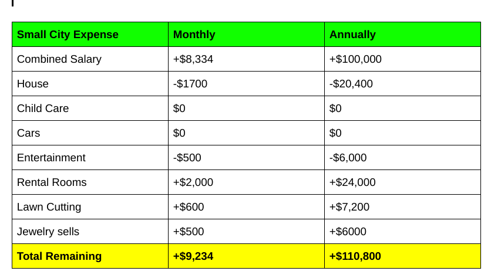Click the Combined Salary row label
Image resolution: width=501 pixels, height=278 pixels.
click(59, 59)
